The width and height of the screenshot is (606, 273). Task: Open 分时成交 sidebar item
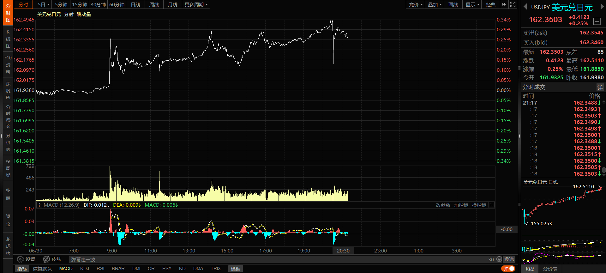8,116
